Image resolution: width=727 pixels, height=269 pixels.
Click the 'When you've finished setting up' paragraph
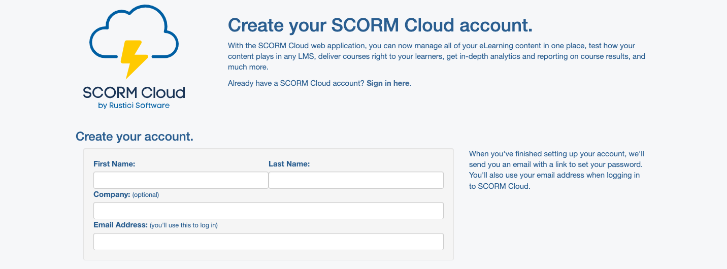tap(556, 170)
